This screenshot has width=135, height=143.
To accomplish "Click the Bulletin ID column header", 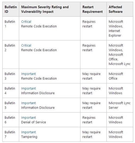I will [11, 9].
